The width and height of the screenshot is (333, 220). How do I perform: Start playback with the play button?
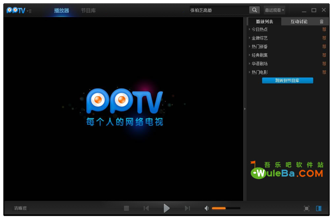pos(166,208)
